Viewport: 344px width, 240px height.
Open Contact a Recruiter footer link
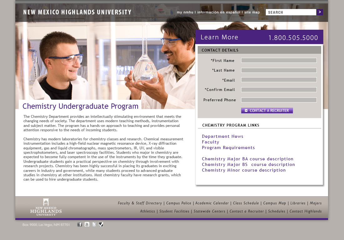coord(247,211)
